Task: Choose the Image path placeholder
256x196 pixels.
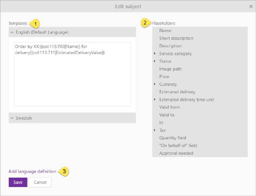Action: pyautogui.click(x=171, y=69)
